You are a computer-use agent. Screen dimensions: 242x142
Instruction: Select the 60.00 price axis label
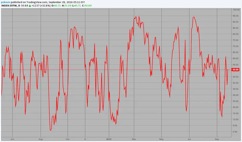(x=236, y=59)
